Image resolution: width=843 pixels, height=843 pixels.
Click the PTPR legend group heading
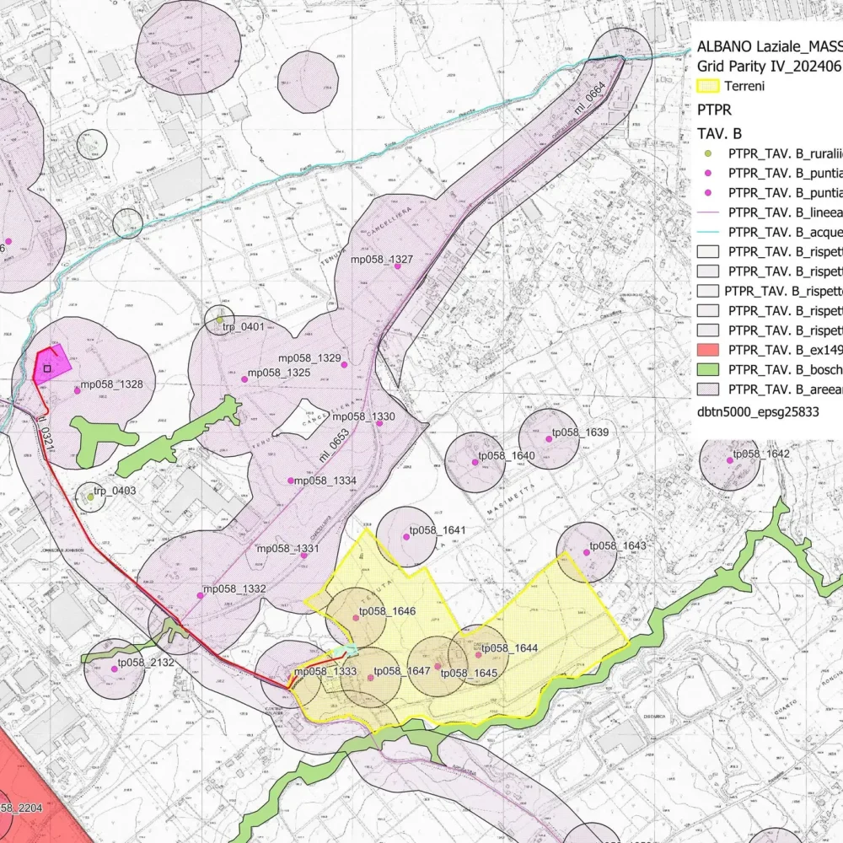click(x=714, y=110)
